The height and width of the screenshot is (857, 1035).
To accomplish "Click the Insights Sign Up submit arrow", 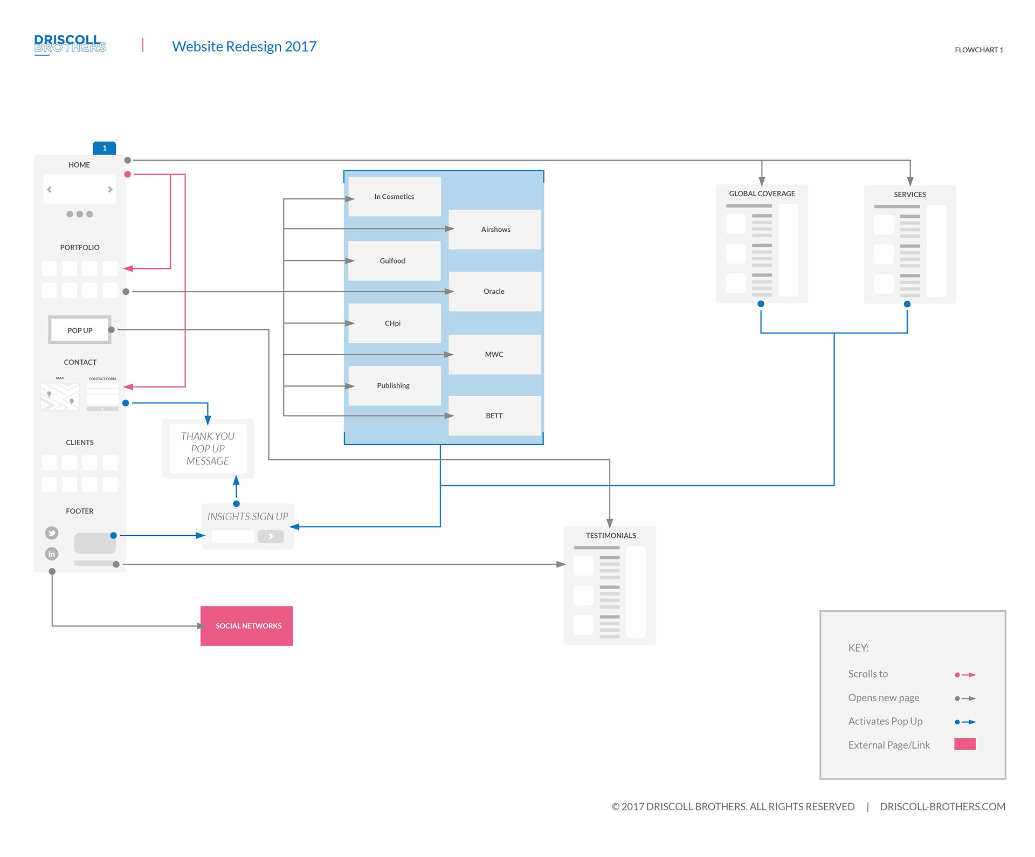I will [271, 536].
